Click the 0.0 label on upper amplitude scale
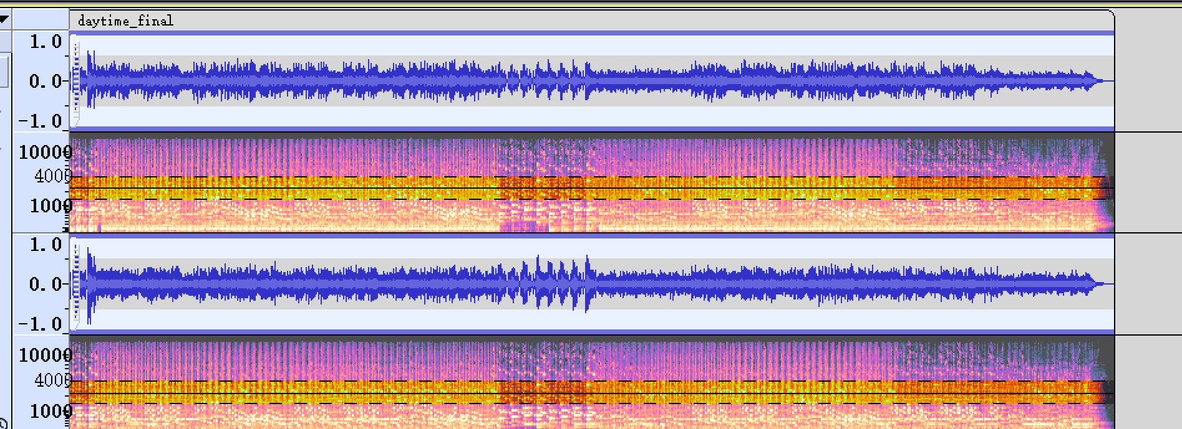 tap(46, 81)
